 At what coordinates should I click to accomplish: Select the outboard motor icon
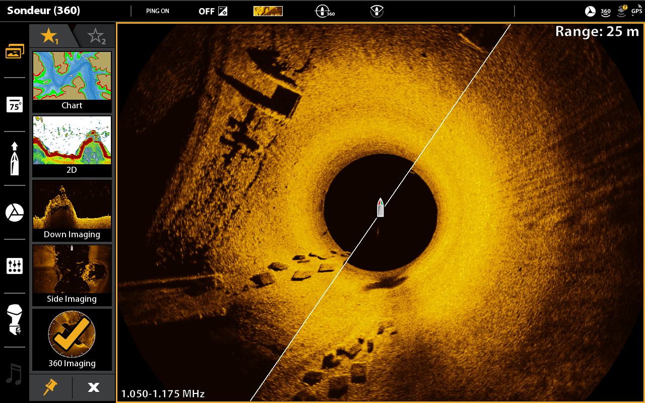click(x=15, y=320)
